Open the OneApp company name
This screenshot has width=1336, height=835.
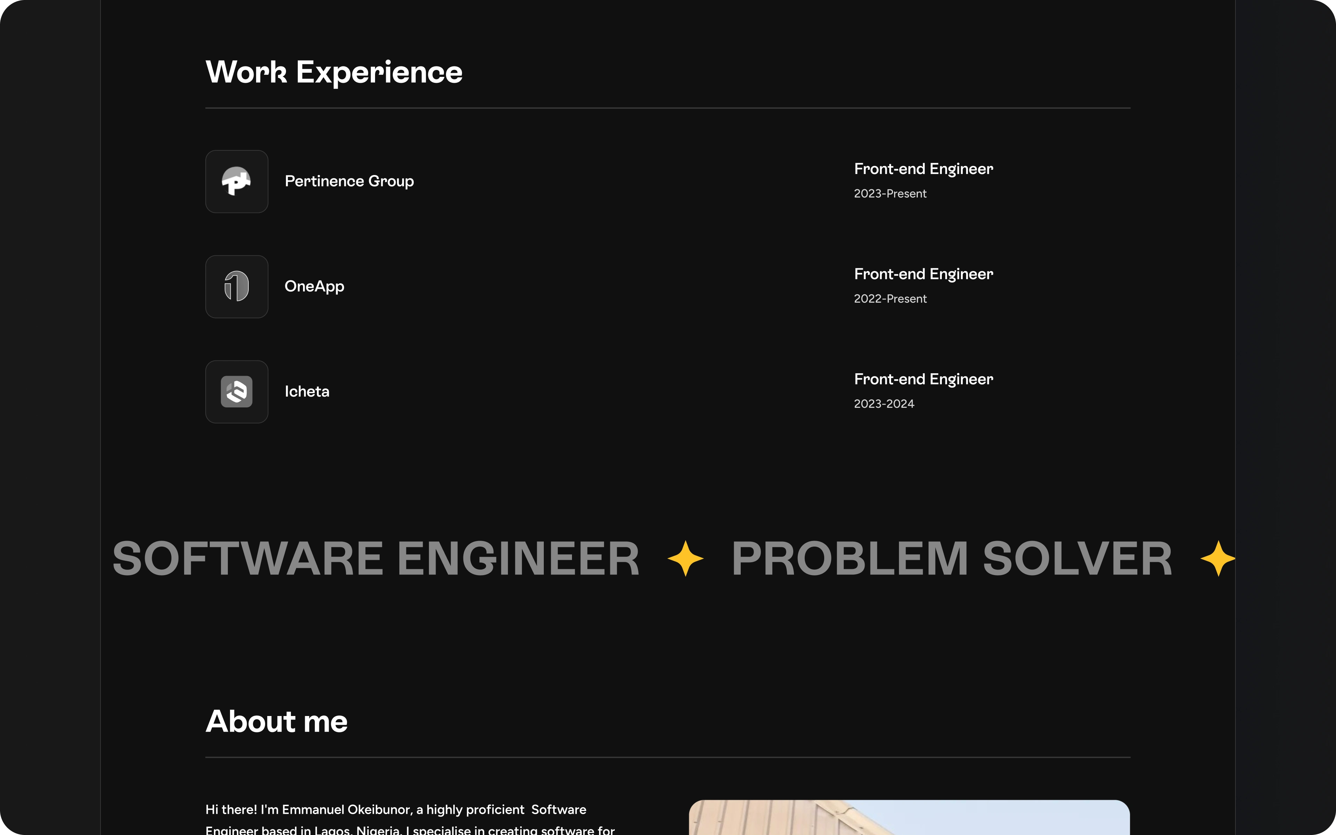(314, 286)
